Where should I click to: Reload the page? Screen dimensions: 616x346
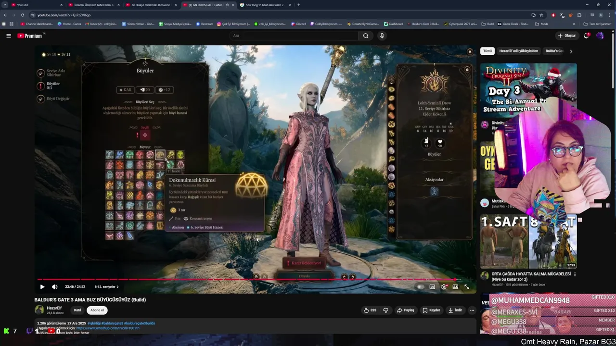(22, 15)
